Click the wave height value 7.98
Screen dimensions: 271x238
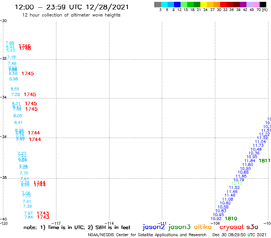pyautogui.click(x=10, y=43)
